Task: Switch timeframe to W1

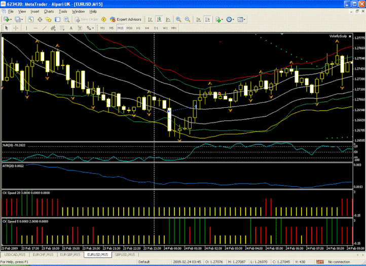Action: 165,28
